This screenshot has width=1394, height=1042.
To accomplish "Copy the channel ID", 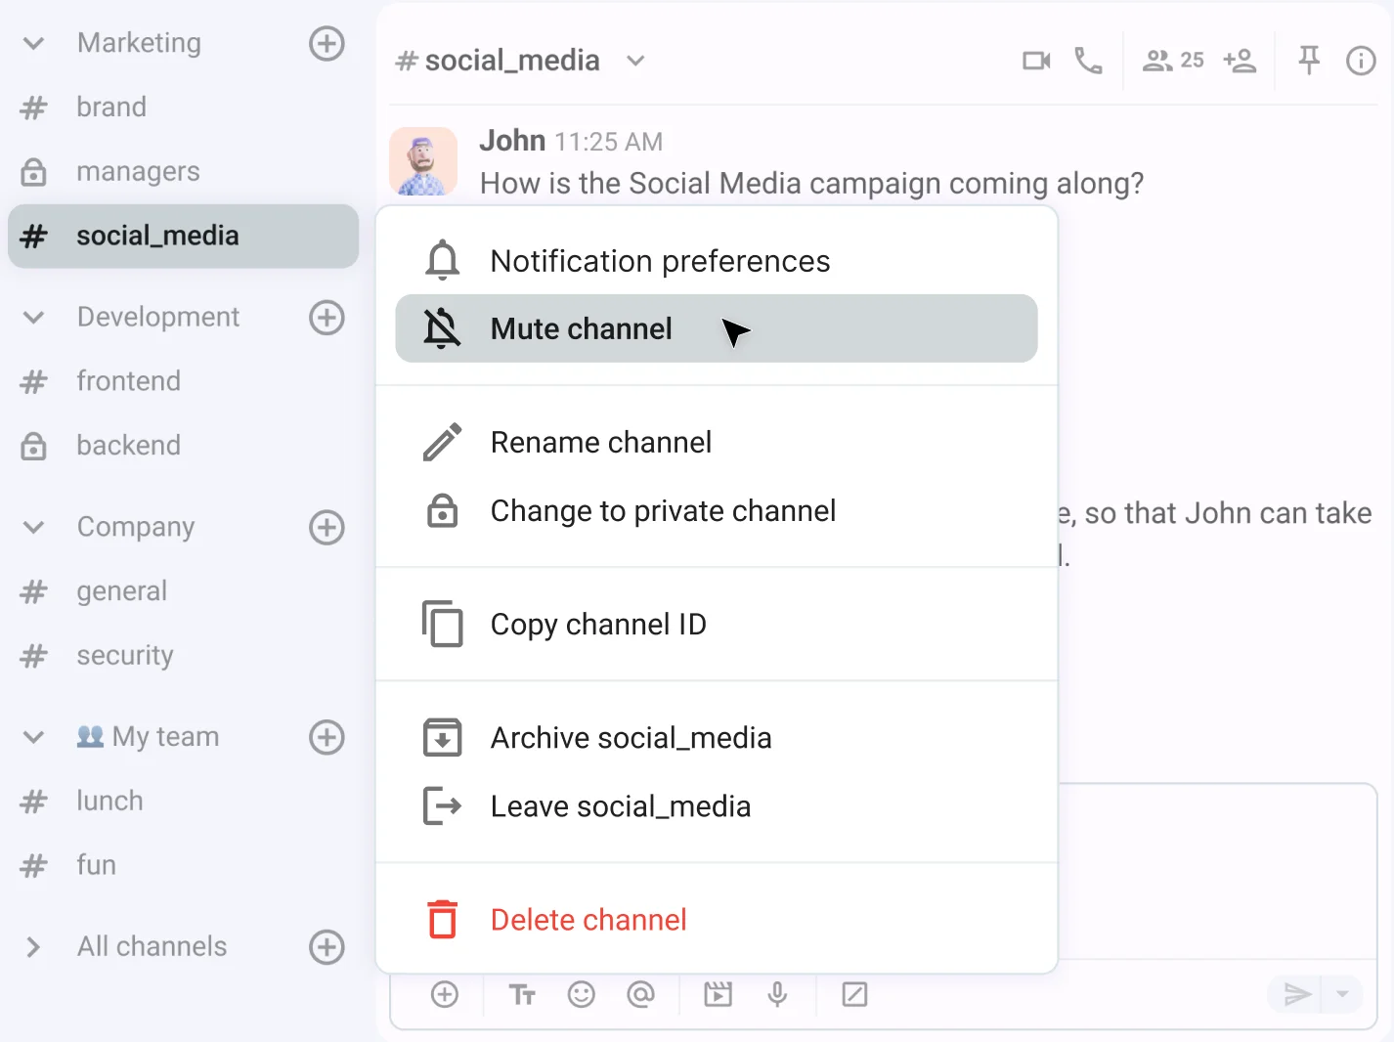I will click(x=598, y=624).
